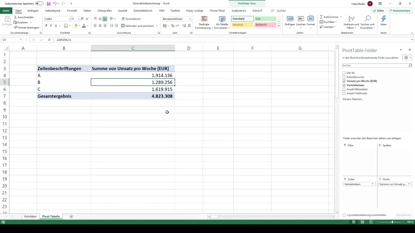415x233 pixels.
Task: Open the Analysieren ribbon tab
Action: [x=239, y=11]
